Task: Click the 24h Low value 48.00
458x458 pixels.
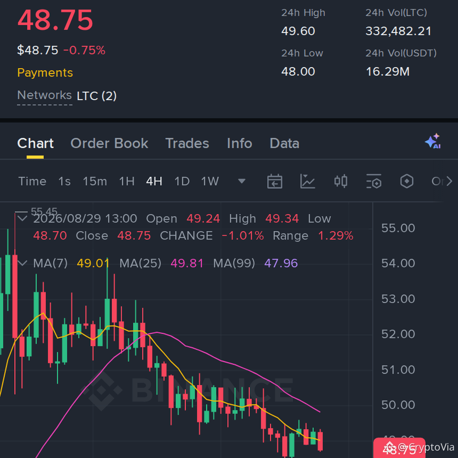Action: (x=298, y=71)
